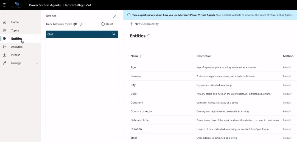Click the info icon in survey banner
This screenshot has height=142, width=297.
point(129,15)
